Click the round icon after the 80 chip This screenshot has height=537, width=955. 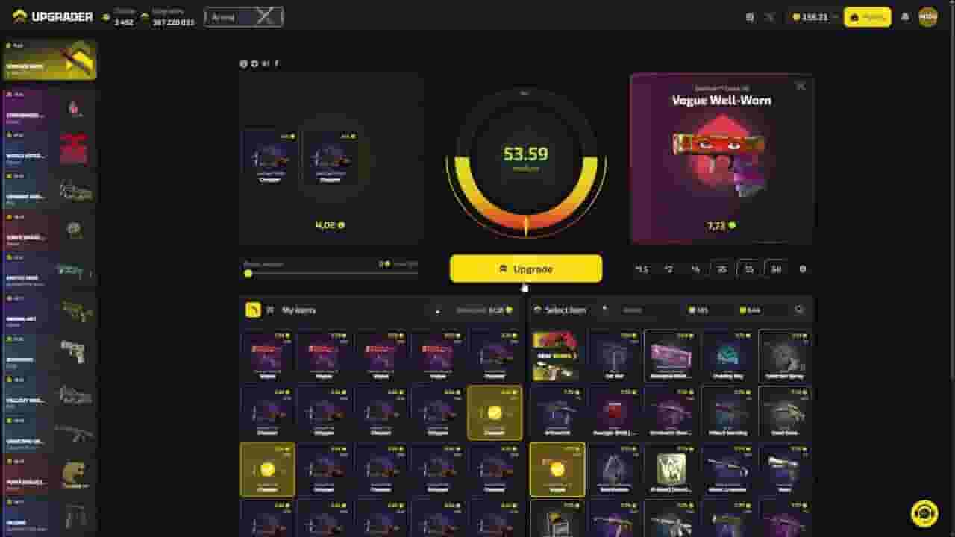803,269
